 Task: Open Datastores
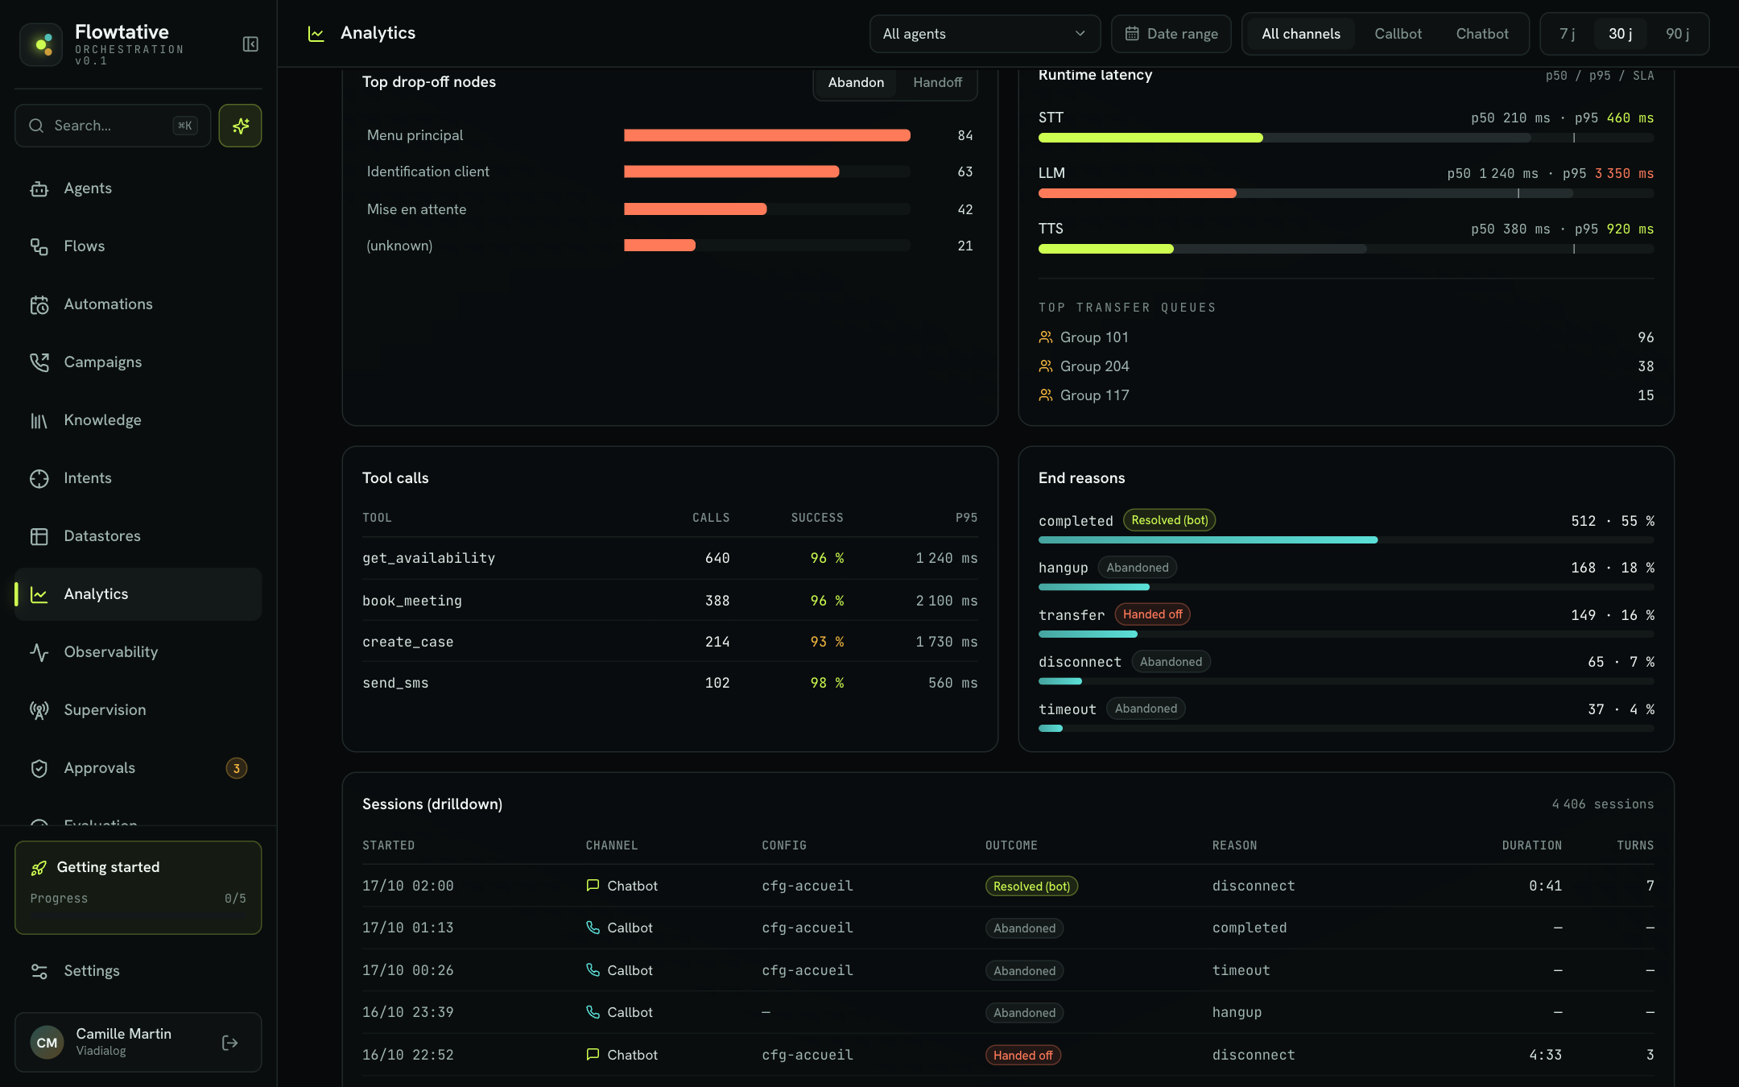pyautogui.click(x=138, y=536)
